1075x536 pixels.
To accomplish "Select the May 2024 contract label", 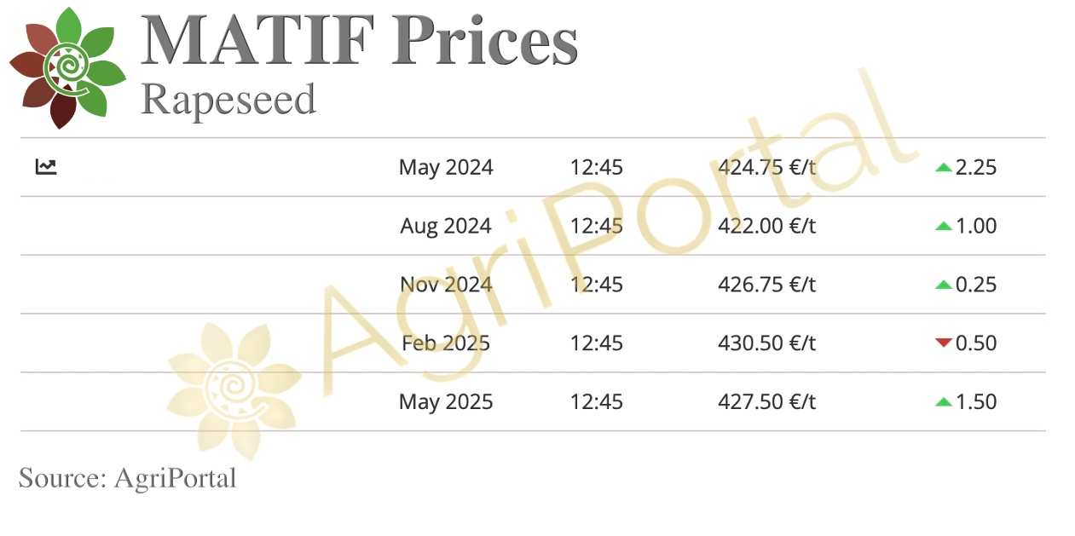I will [x=446, y=168].
